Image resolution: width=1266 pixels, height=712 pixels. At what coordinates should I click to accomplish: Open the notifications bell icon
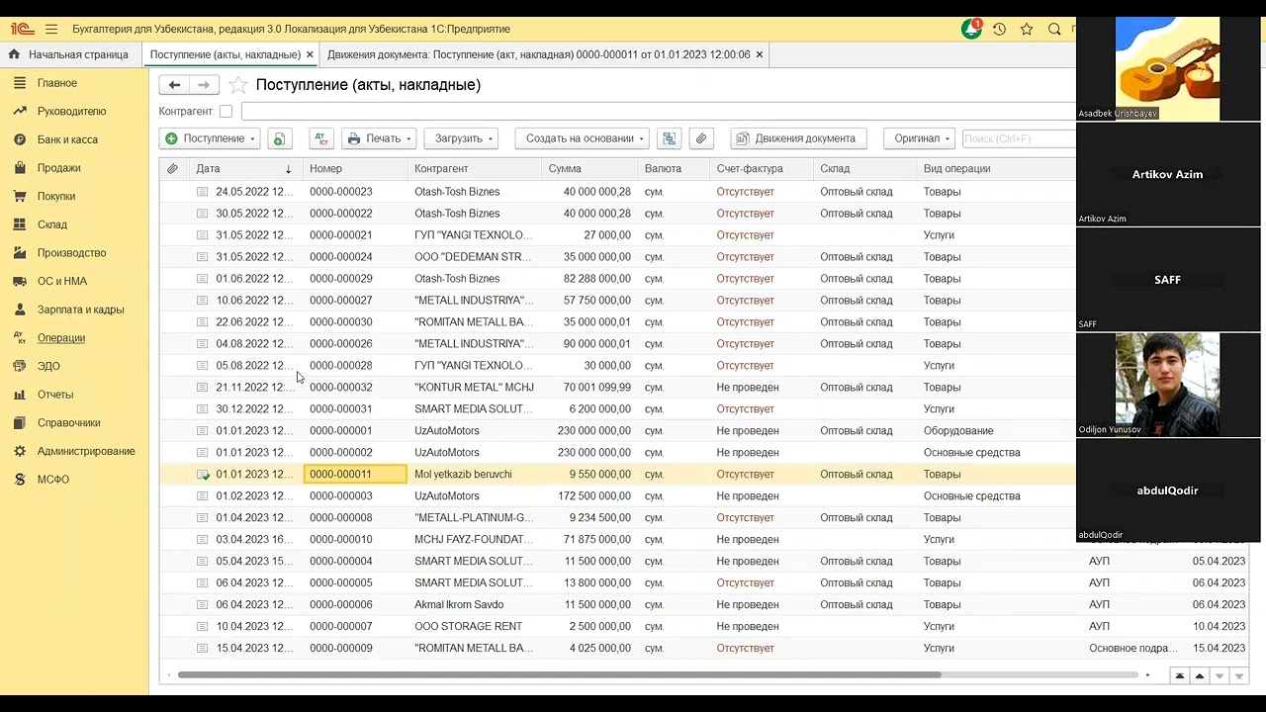(x=971, y=30)
